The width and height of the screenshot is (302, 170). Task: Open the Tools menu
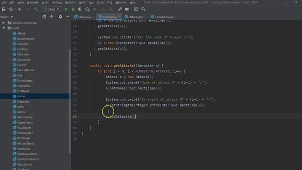pos(100,2)
